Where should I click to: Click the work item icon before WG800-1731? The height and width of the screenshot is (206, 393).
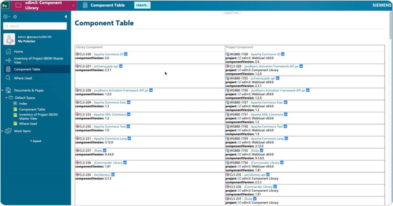coord(228,114)
